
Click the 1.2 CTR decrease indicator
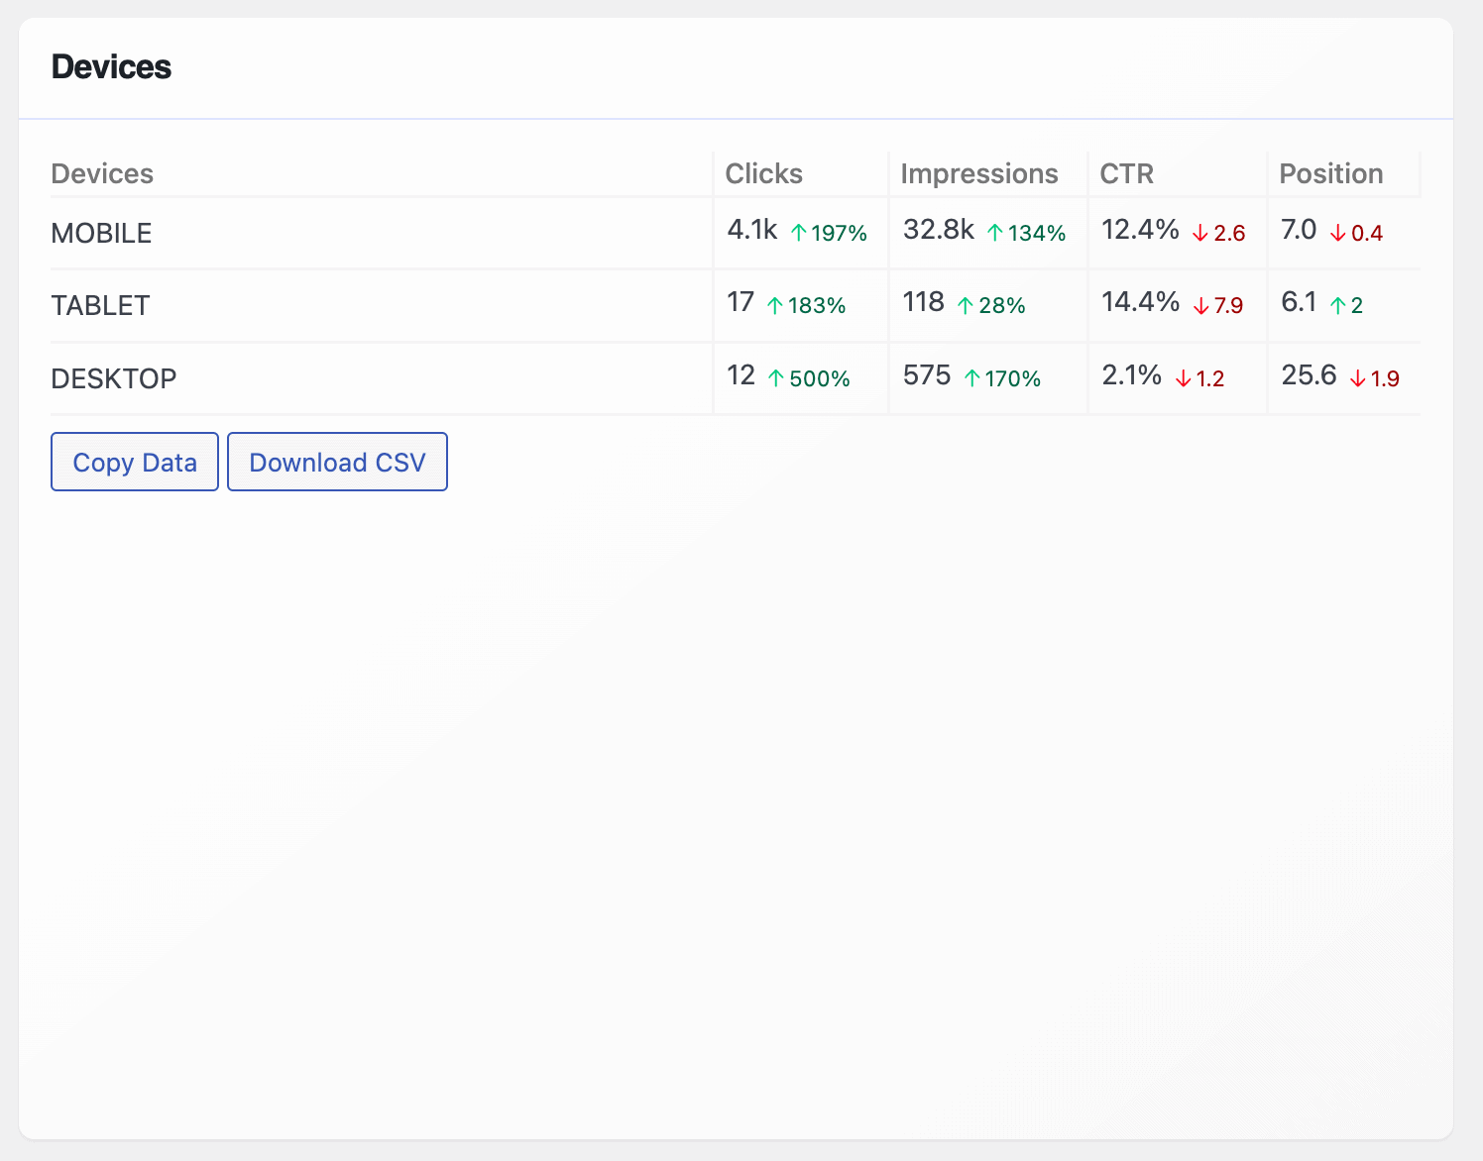[1199, 378]
